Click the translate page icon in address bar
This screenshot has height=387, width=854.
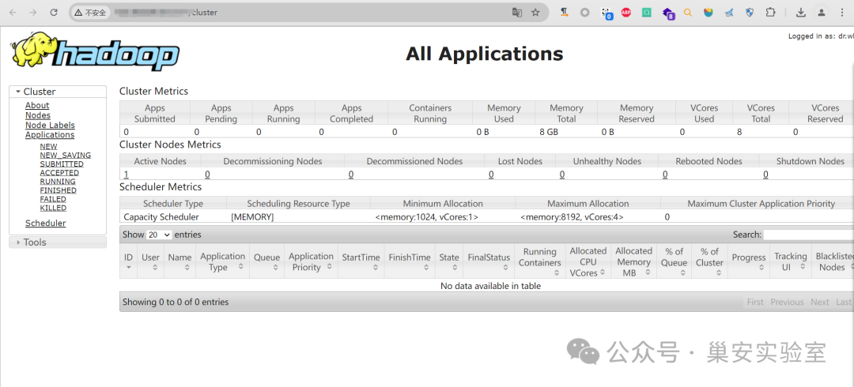point(517,13)
